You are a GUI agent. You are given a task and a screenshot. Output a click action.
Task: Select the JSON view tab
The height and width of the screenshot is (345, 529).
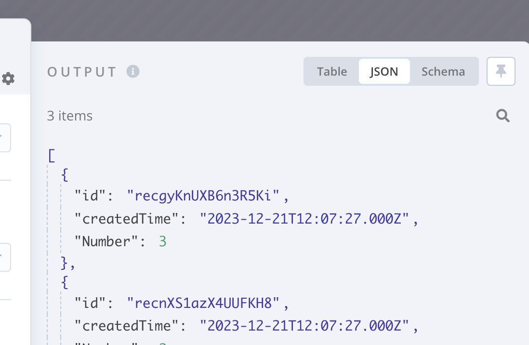(384, 72)
